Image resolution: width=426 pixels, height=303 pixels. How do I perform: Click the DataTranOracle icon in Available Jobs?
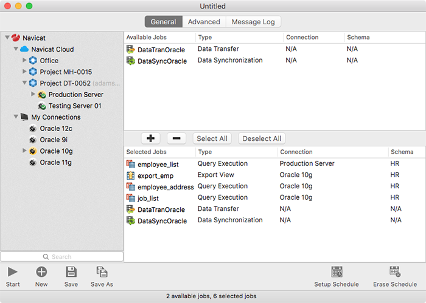pos(131,50)
